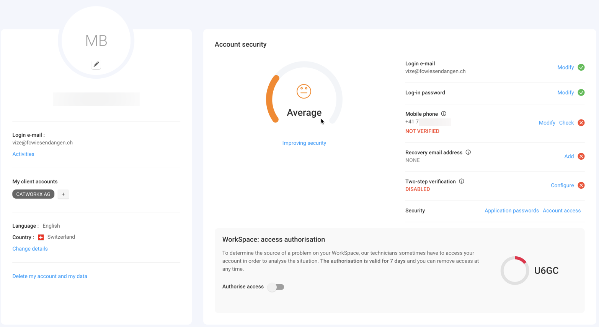
Task: Open Improving security link
Action: pyautogui.click(x=304, y=143)
